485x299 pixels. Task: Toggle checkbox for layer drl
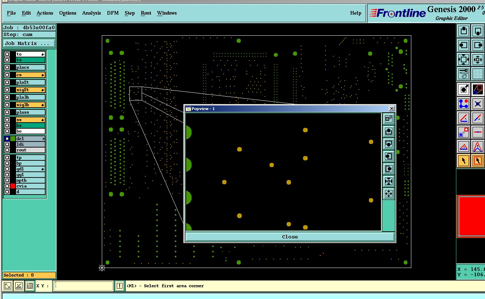[7, 139]
